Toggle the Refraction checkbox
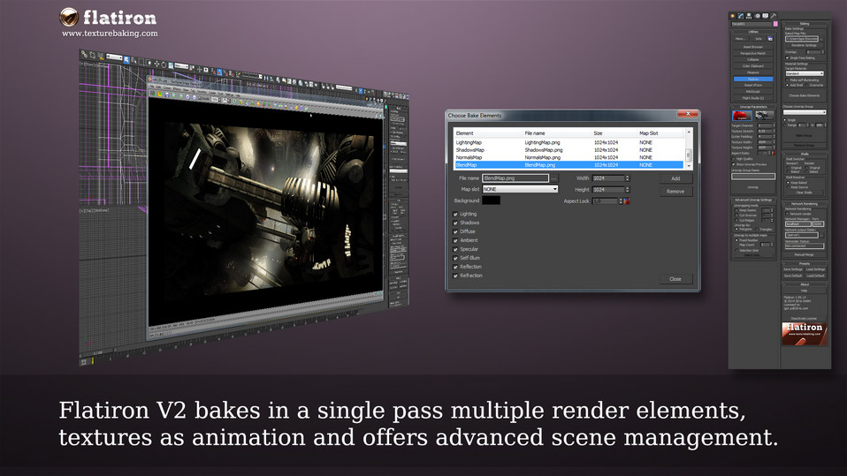Image resolution: width=847 pixels, height=476 pixels. click(x=455, y=276)
